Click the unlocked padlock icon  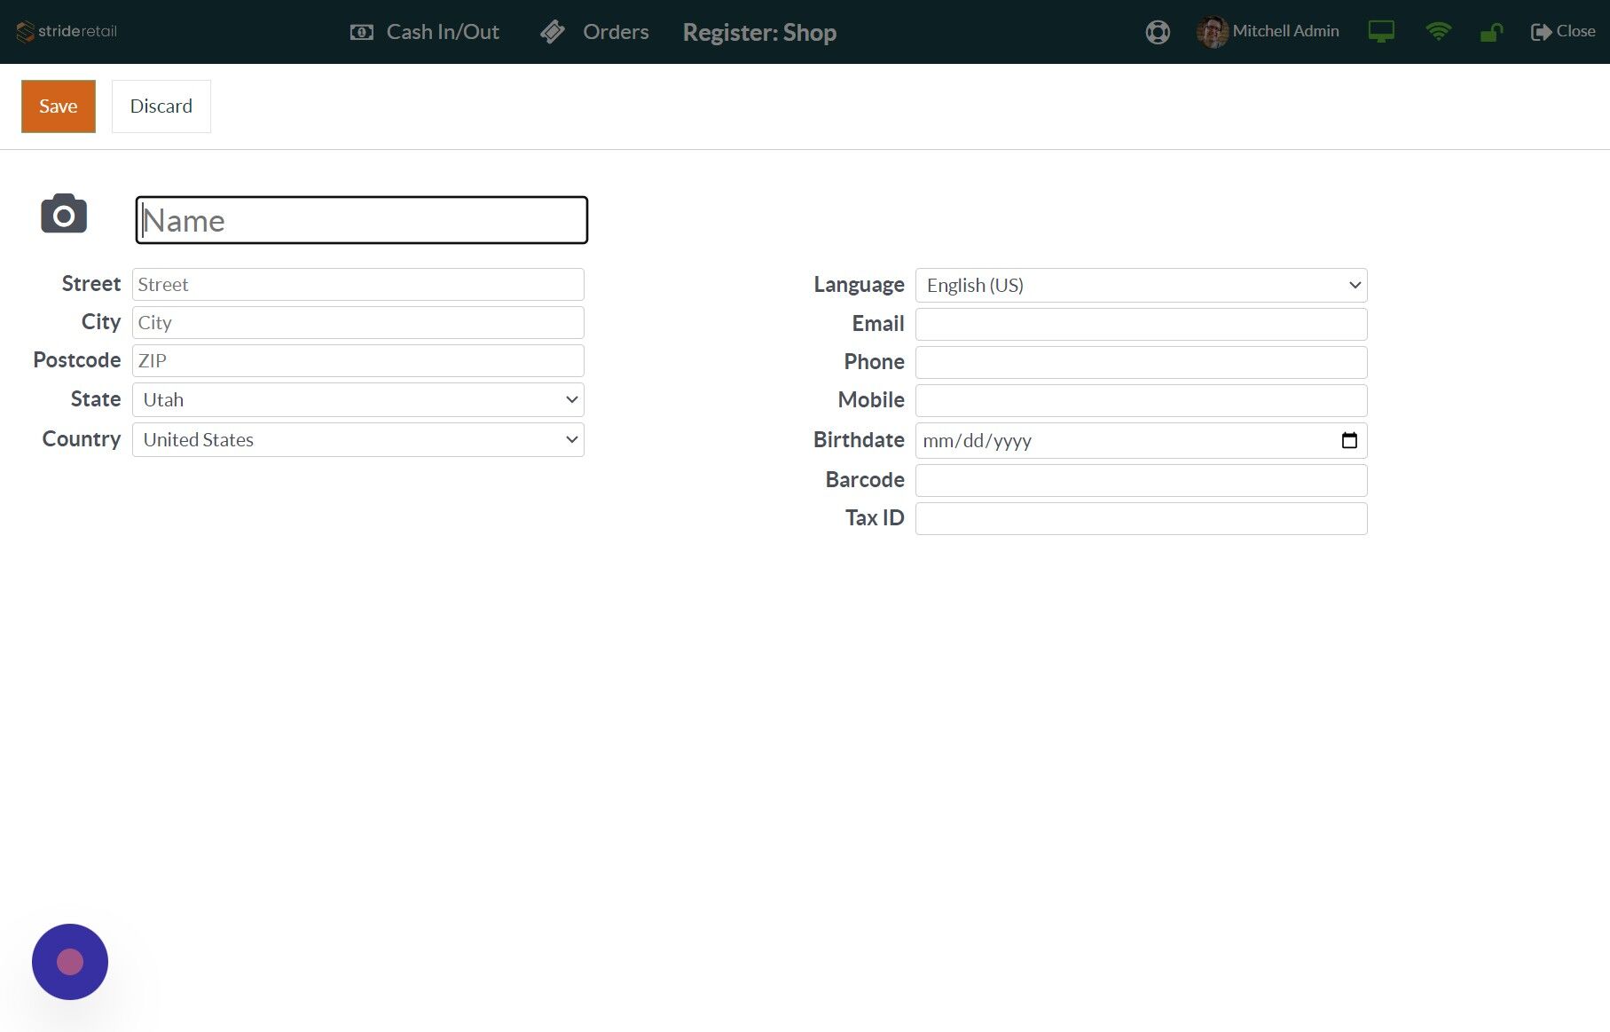[x=1491, y=31]
